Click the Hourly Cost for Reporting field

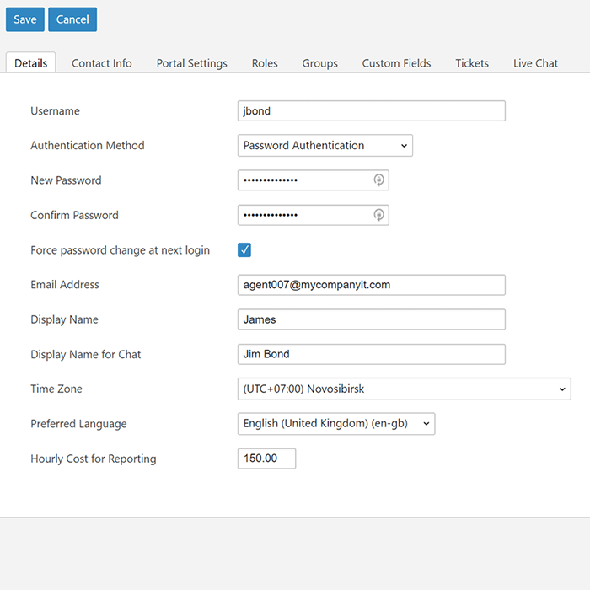pos(266,459)
